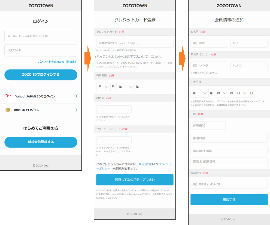Open the expiration month dropdown
Image resolution: width=270 pixels, height=225 pixels.
tap(103, 87)
